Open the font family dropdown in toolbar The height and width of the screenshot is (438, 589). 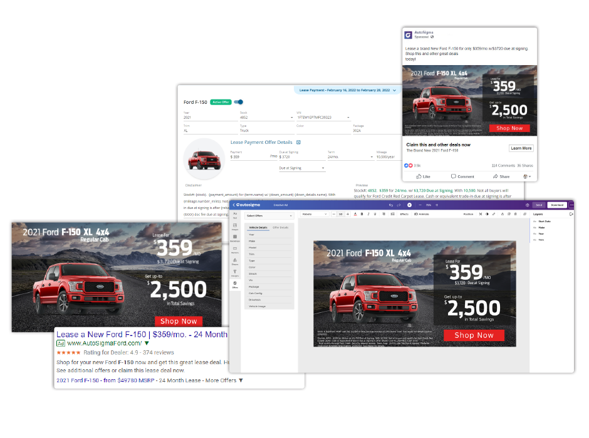point(315,214)
